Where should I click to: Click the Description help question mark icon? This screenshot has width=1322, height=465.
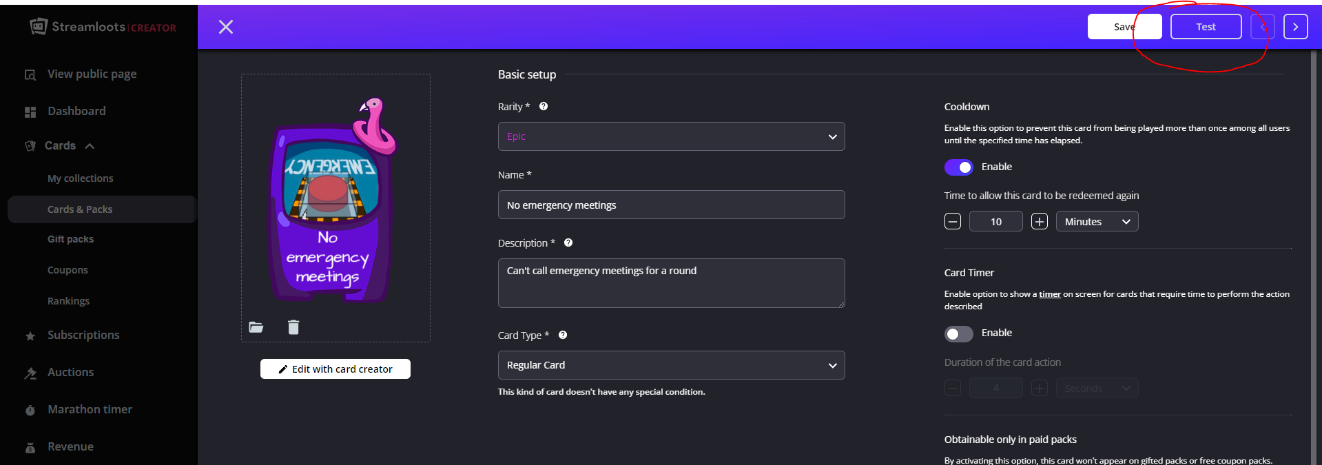(568, 242)
